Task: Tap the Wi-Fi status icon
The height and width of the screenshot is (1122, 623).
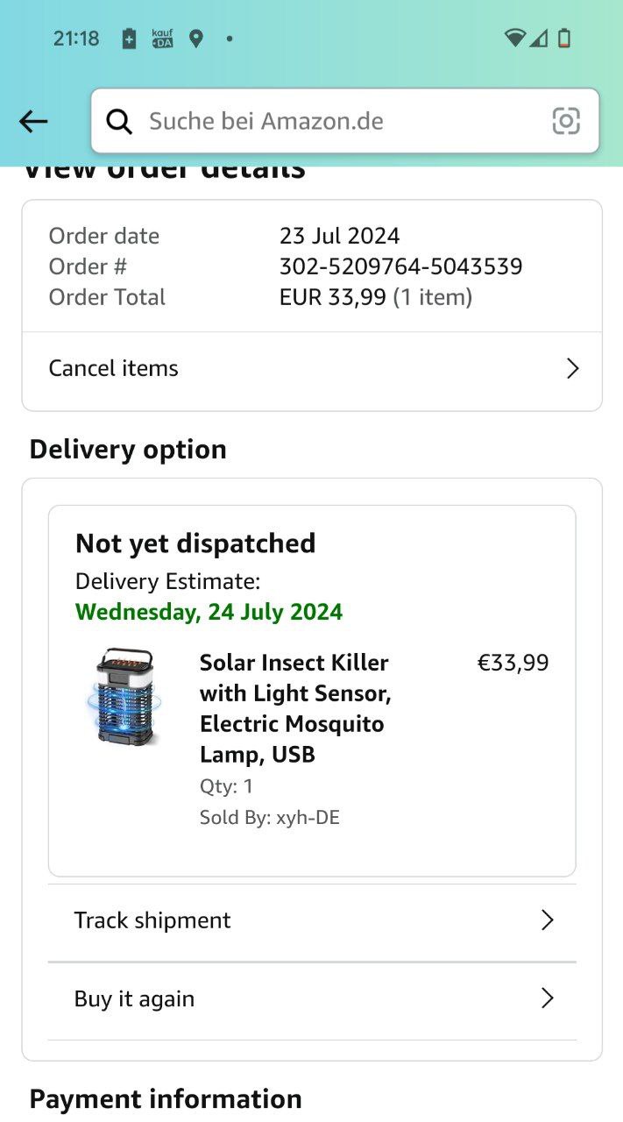Action: pos(514,38)
